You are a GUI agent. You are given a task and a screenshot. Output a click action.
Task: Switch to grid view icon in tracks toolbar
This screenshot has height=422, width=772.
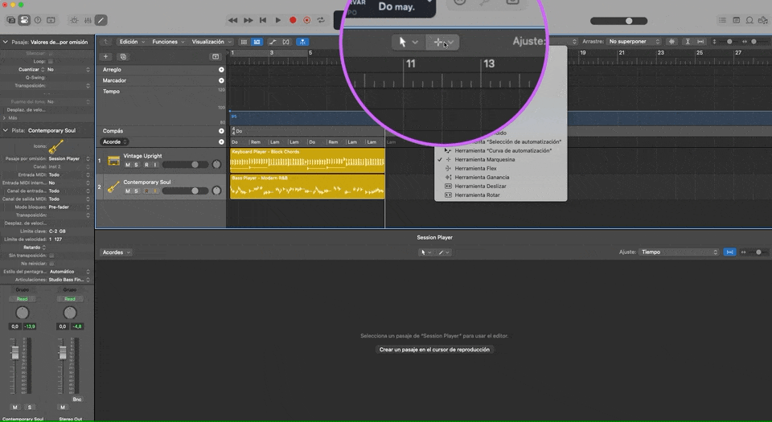point(244,42)
